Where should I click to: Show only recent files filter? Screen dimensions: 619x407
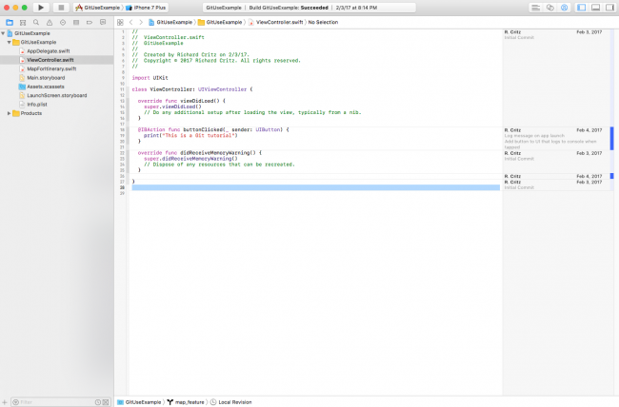point(98,402)
